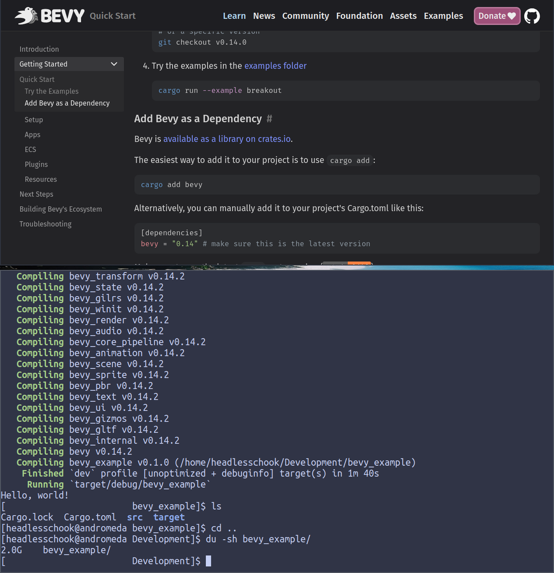Click the bevy = "0.14" dependency line
This screenshot has width=554, height=573.
256,244
